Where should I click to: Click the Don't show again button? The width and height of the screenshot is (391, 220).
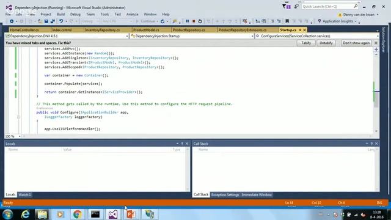356,43
